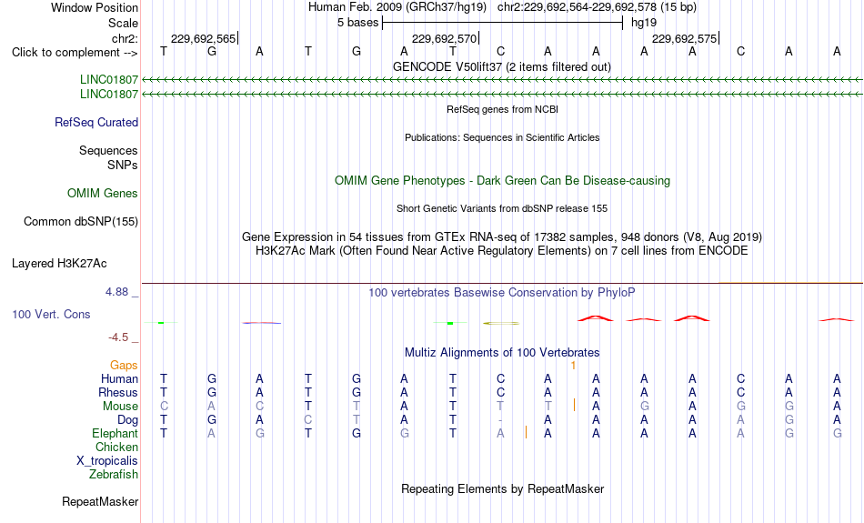Click the orange insertion bar in Elephant row
The image size is (864, 523).
[x=526, y=432]
